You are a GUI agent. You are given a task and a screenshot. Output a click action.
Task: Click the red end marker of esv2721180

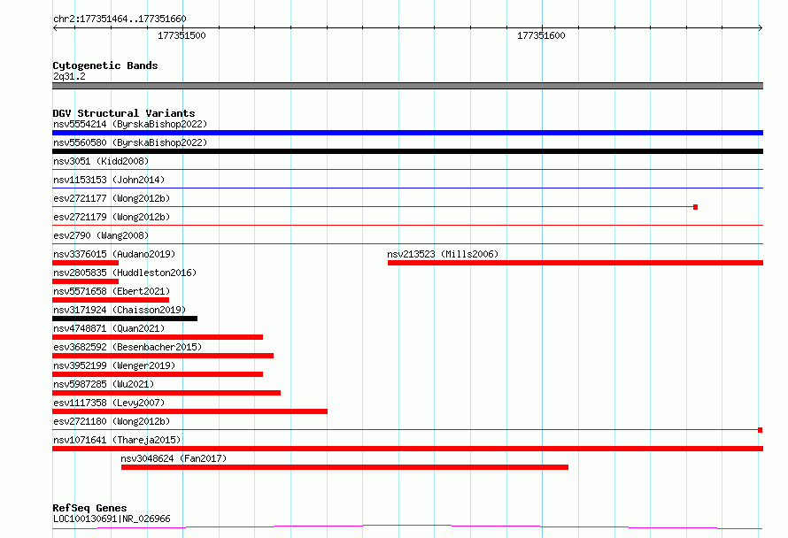(x=761, y=430)
